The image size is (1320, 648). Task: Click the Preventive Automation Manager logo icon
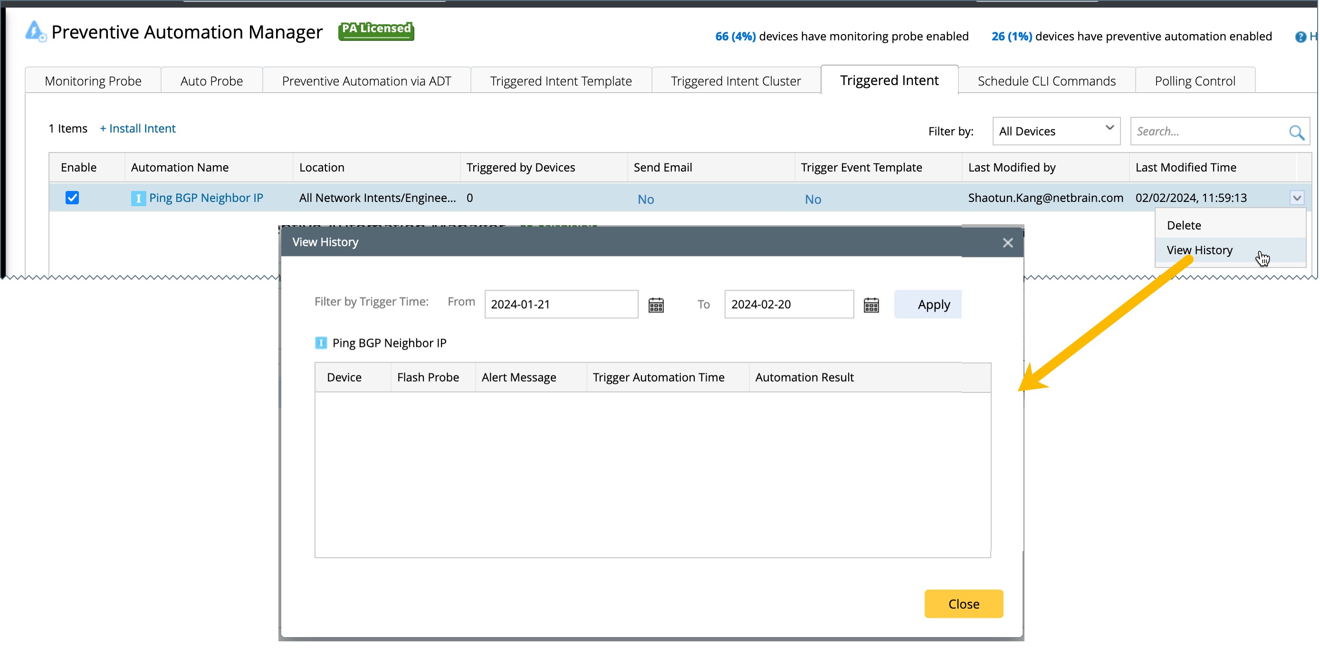[35, 32]
